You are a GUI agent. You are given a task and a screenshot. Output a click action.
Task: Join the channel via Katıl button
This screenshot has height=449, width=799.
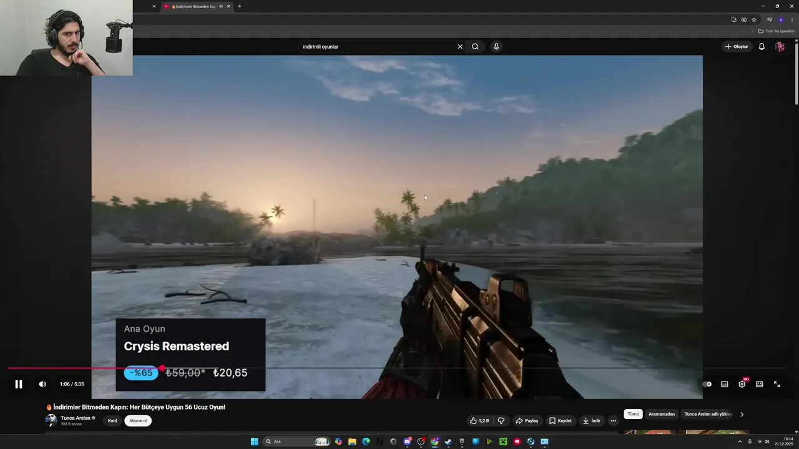112,421
